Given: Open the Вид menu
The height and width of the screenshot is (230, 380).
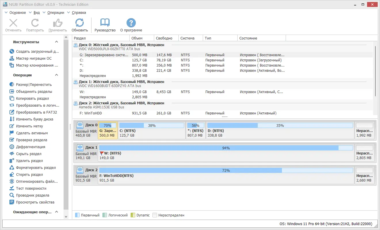Looking at the screenshot, I should pyautogui.click(x=37, y=13).
